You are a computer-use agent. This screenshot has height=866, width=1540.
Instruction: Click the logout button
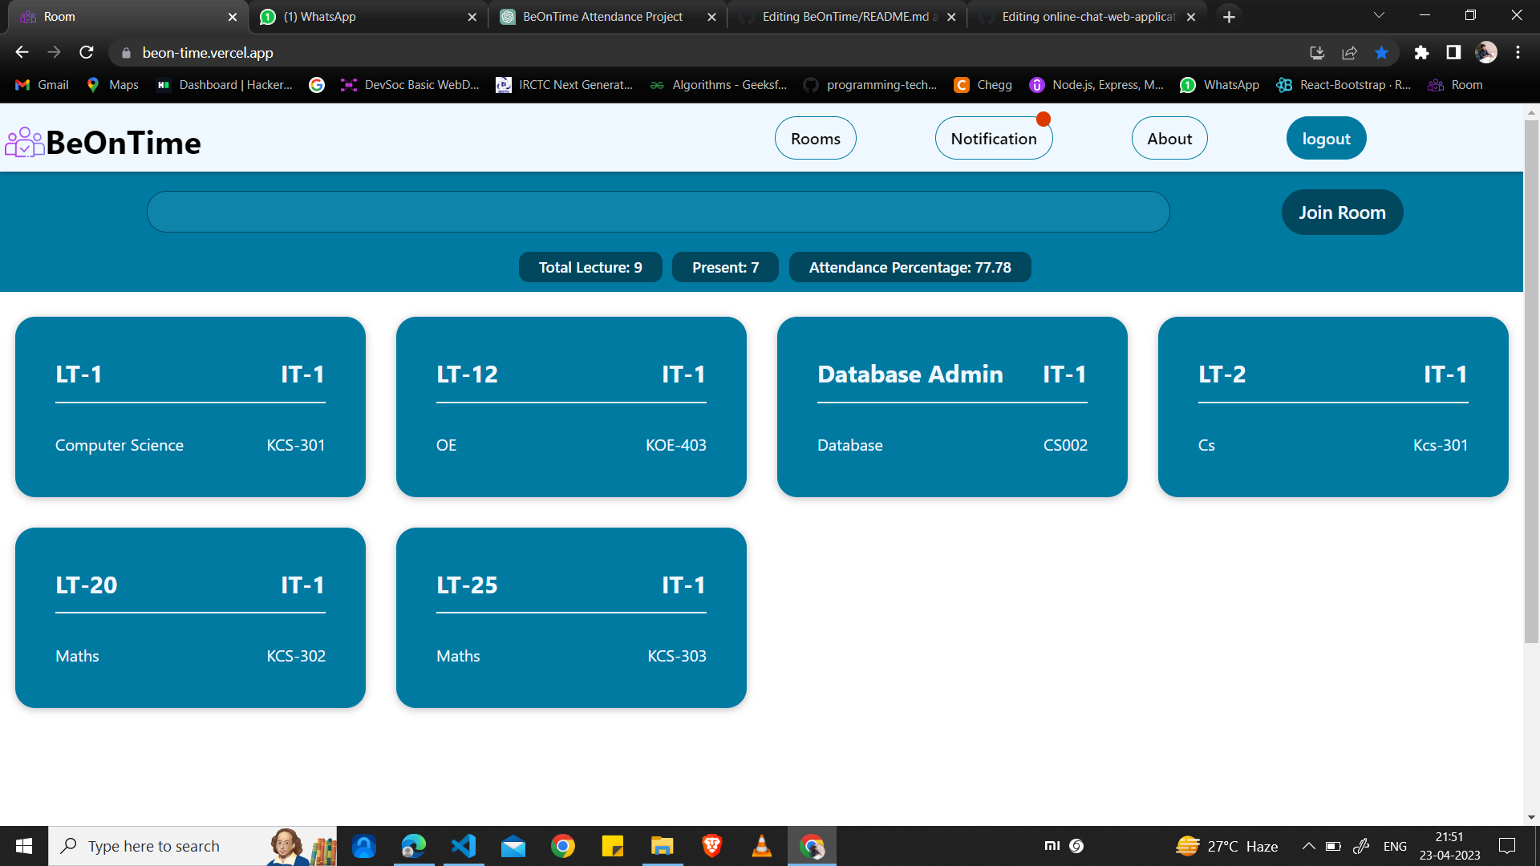[x=1326, y=138]
